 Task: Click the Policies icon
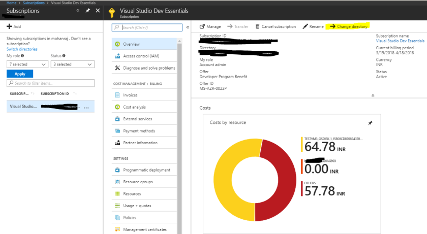tap(117, 218)
